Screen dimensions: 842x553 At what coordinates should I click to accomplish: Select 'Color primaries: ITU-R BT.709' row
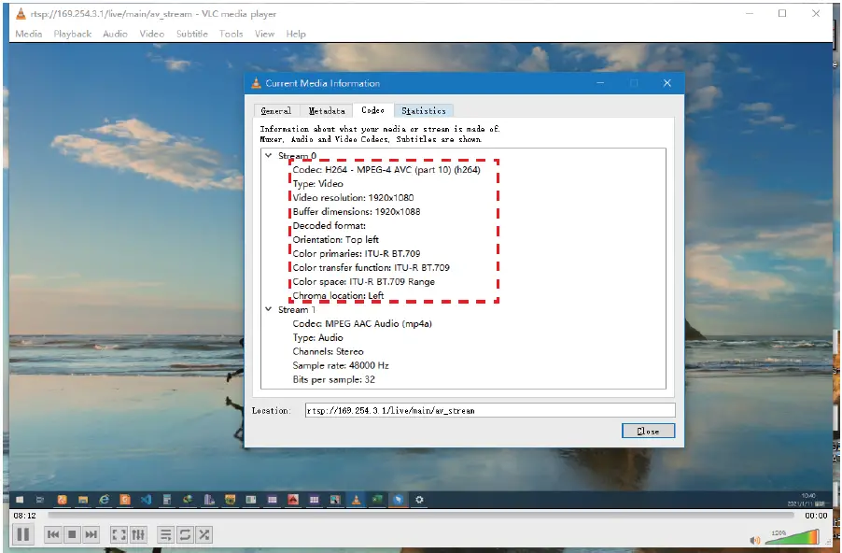click(x=356, y=254)
